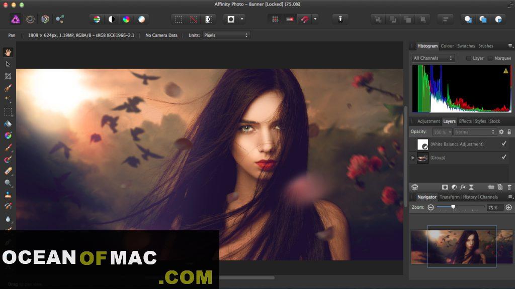Click the zoom in plus button
515x289 pixels.
509,207
